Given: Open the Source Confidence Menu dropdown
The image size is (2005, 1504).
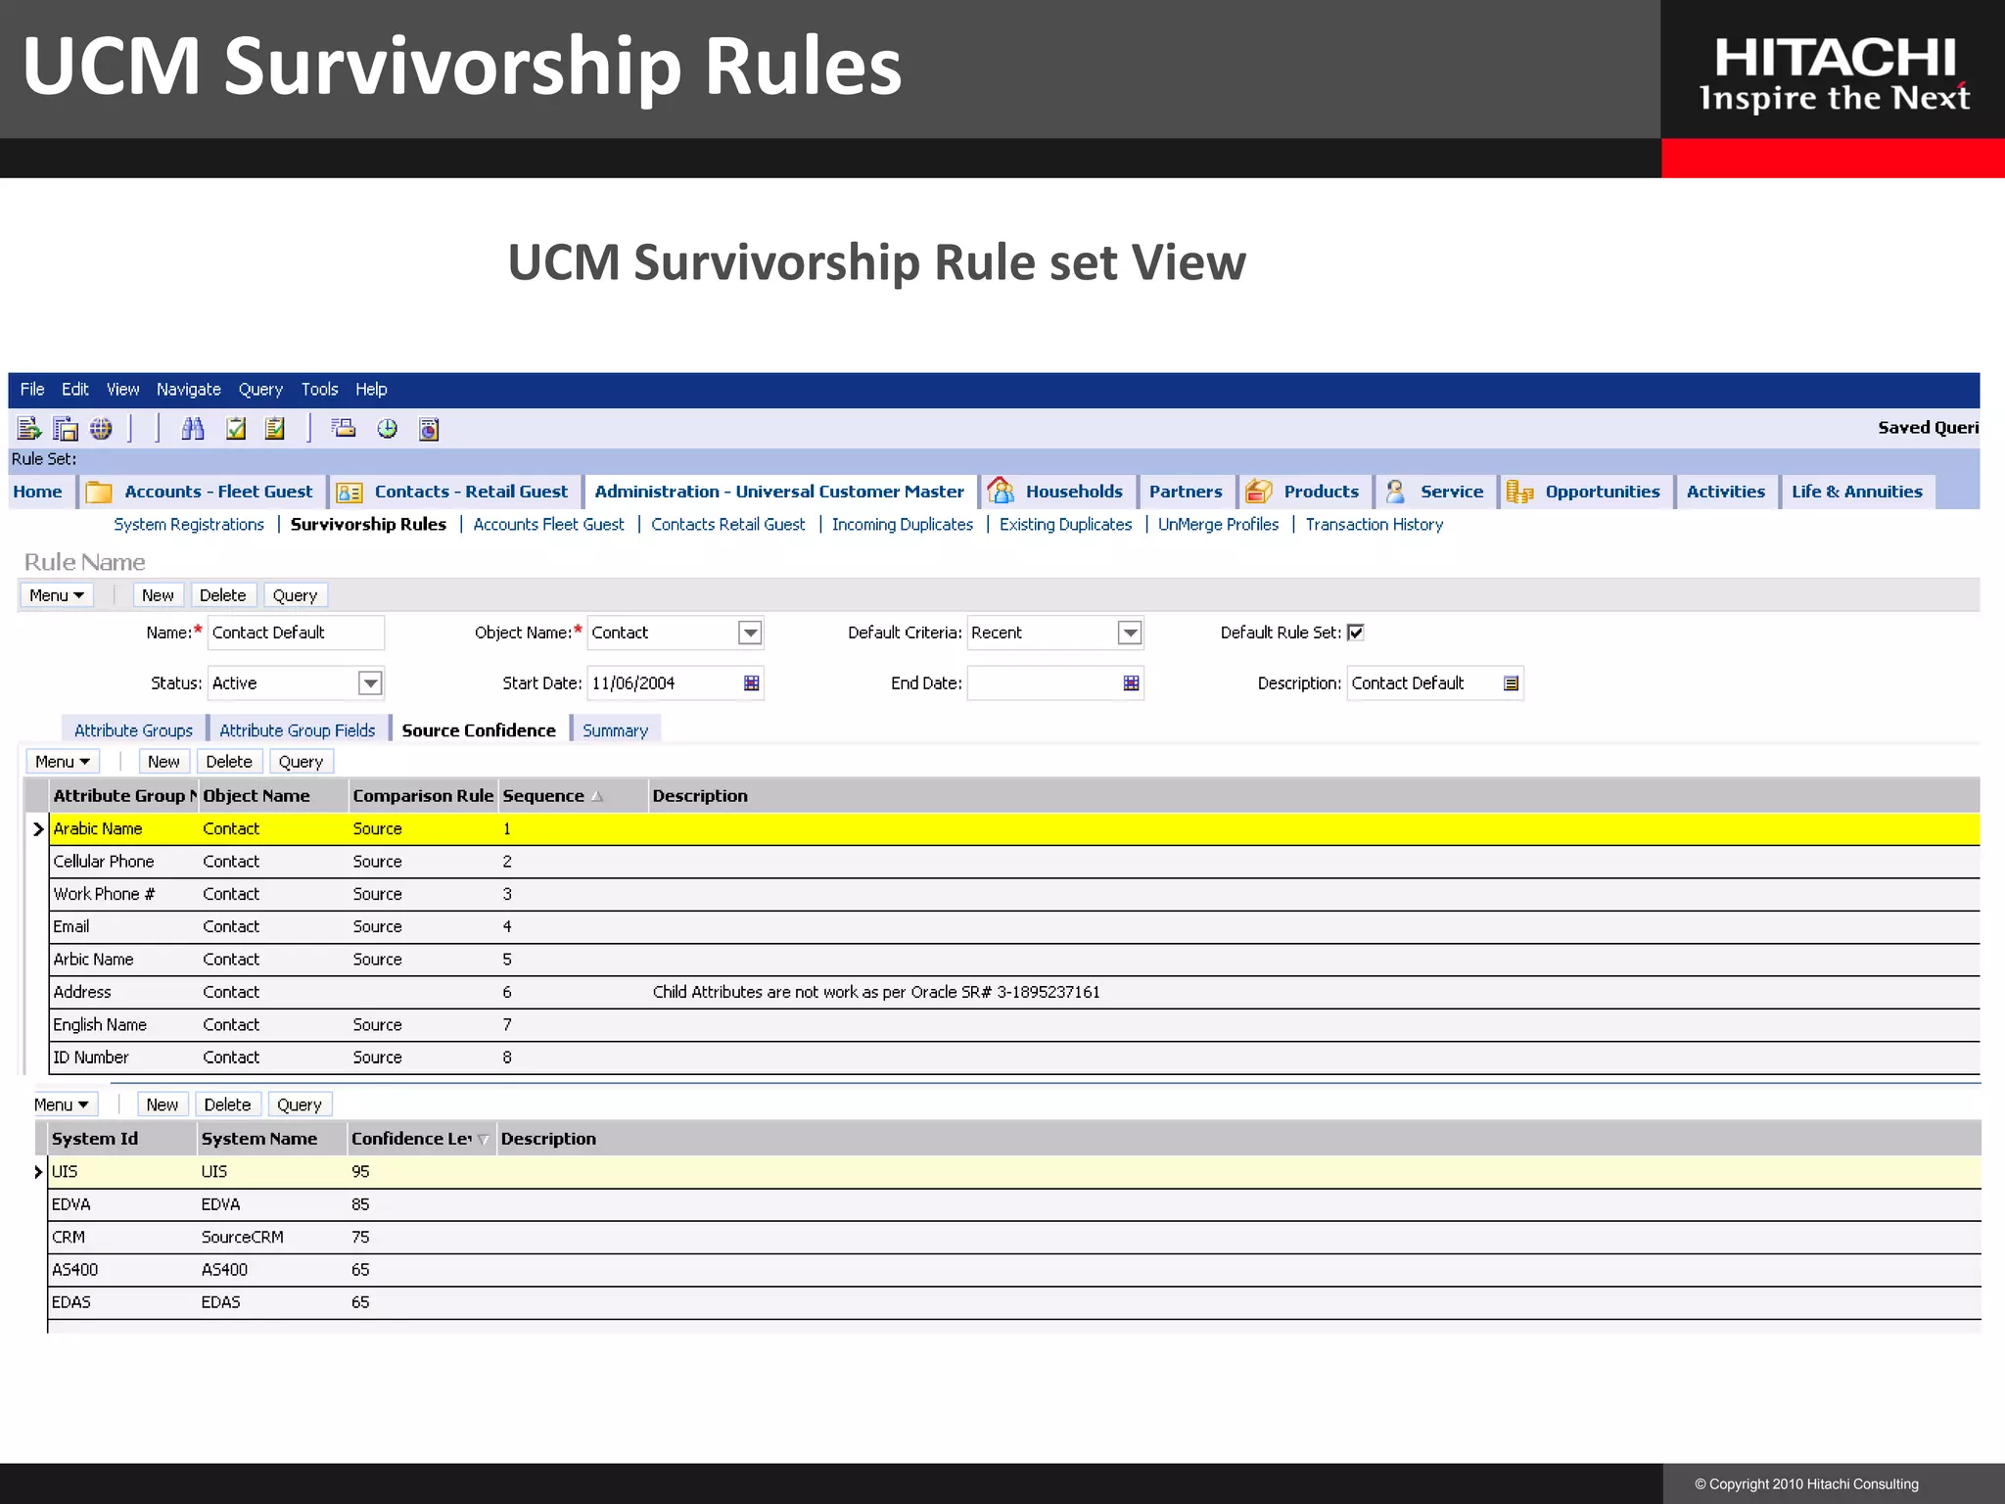Looking at the screenshot, I should (x=62, y=762).
